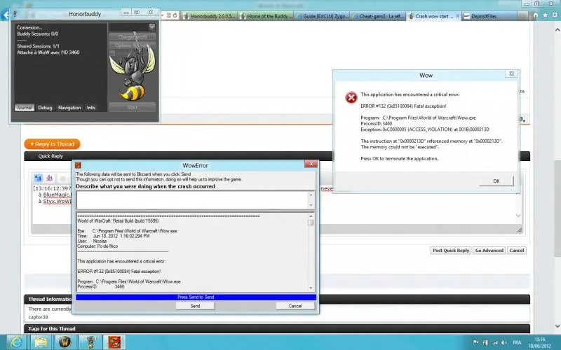561x350 pixels.
Task: Open the Navigation tab in Honorbuddy
Action: coord(69,108)
